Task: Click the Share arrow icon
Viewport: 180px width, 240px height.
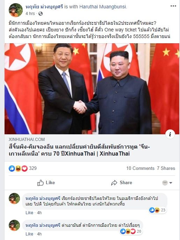Action: [x=114, y=183]
